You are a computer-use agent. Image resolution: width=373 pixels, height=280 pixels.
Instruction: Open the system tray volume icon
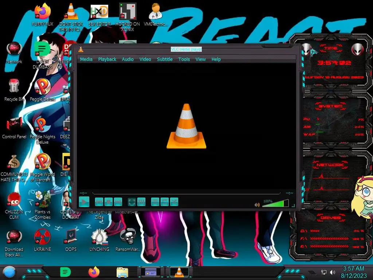click(332, 272)
